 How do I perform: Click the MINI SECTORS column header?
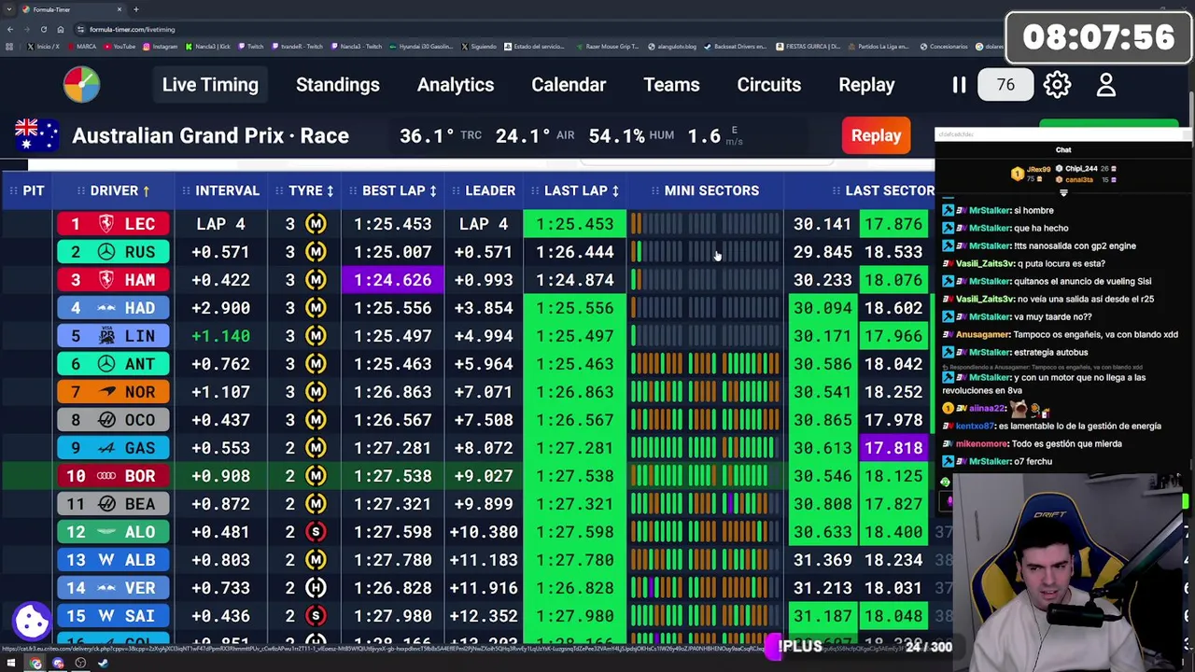(x=711, y=190)
